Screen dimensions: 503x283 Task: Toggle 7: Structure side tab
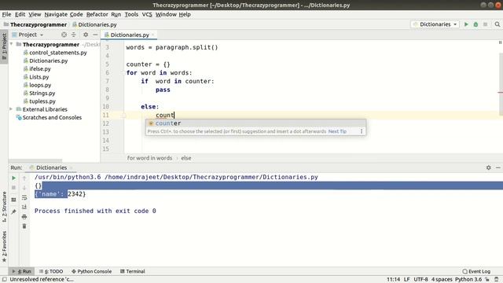pos(4,207)
